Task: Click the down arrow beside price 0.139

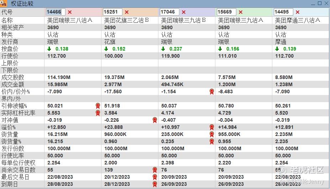Action: (x=277, y=49)
